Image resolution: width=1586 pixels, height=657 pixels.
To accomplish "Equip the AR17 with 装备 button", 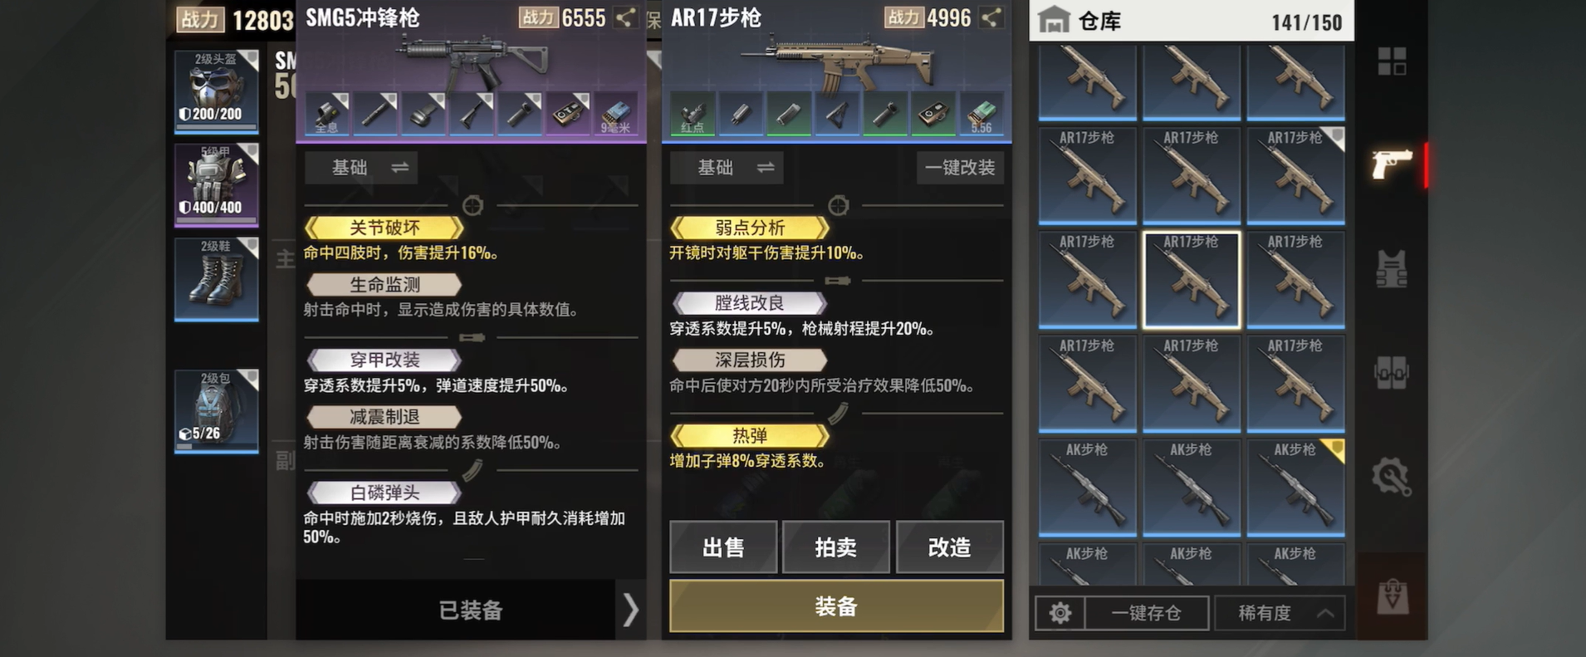I will click(x=836, y=606).
